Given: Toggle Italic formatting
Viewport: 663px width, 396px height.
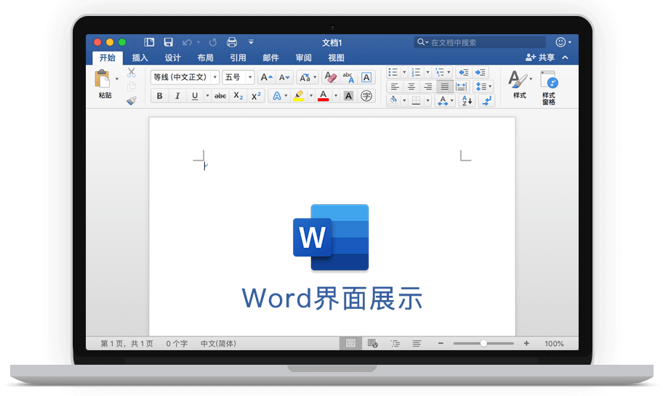Looking at the screenshot, I should tap(177, 96).
